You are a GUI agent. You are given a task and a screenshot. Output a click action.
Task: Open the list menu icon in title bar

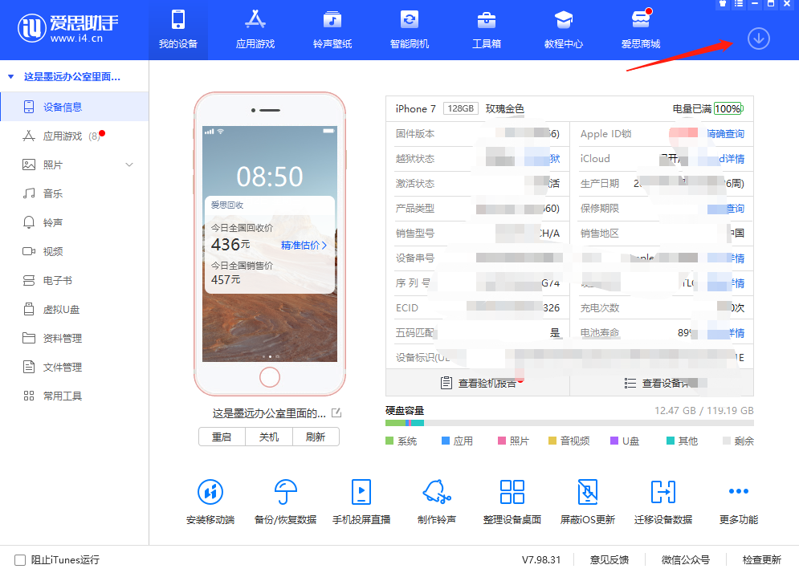click(x=738, y=3)
